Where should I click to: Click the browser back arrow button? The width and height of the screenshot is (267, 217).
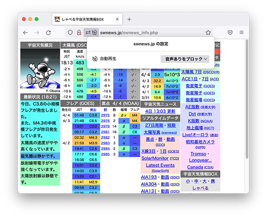(25, 33)
